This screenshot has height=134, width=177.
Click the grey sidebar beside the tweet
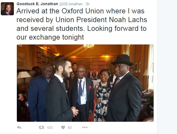click(167, 67)
